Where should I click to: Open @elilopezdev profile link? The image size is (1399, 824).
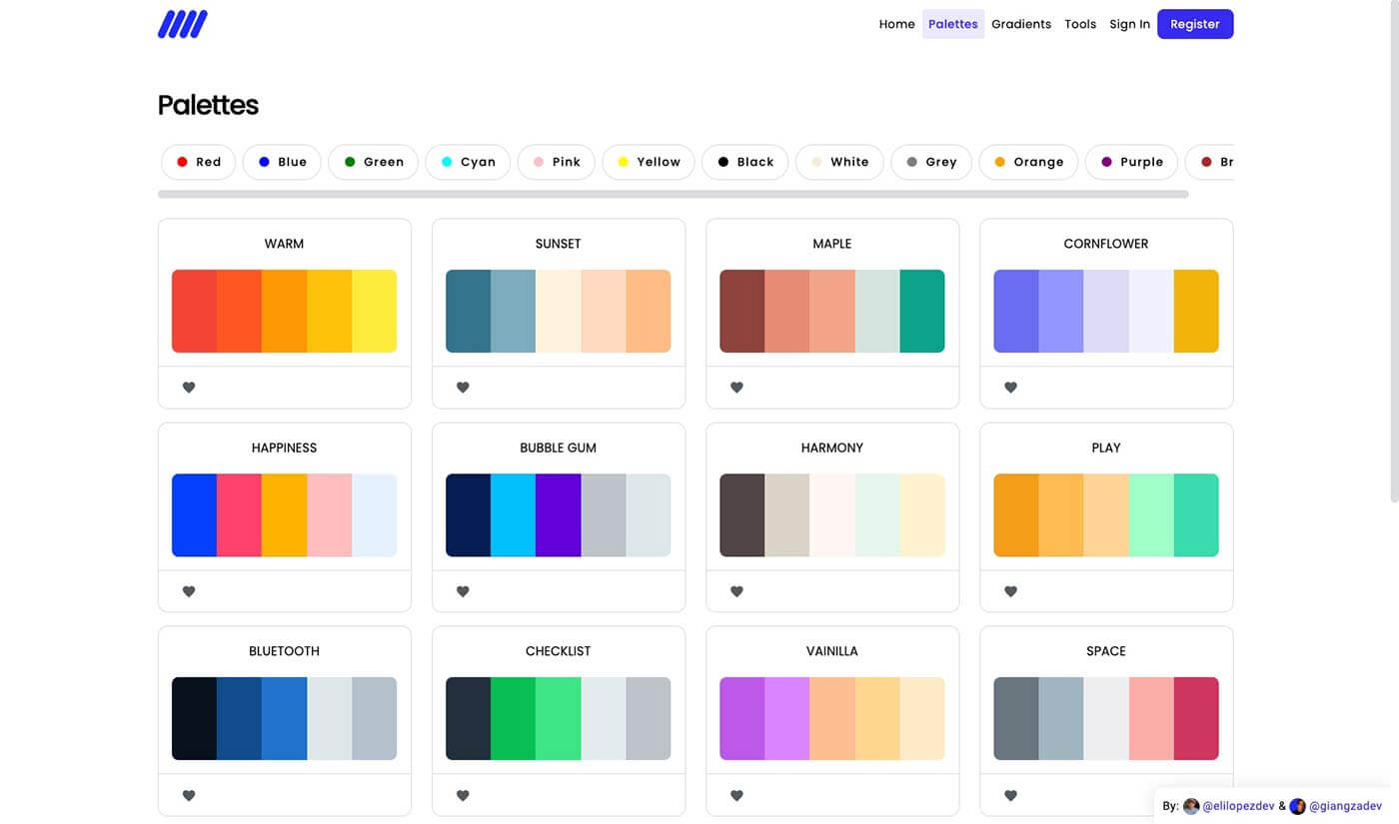click(1238, 806)
